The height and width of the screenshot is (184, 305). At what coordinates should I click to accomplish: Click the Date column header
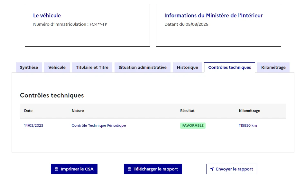click(28, 111)
